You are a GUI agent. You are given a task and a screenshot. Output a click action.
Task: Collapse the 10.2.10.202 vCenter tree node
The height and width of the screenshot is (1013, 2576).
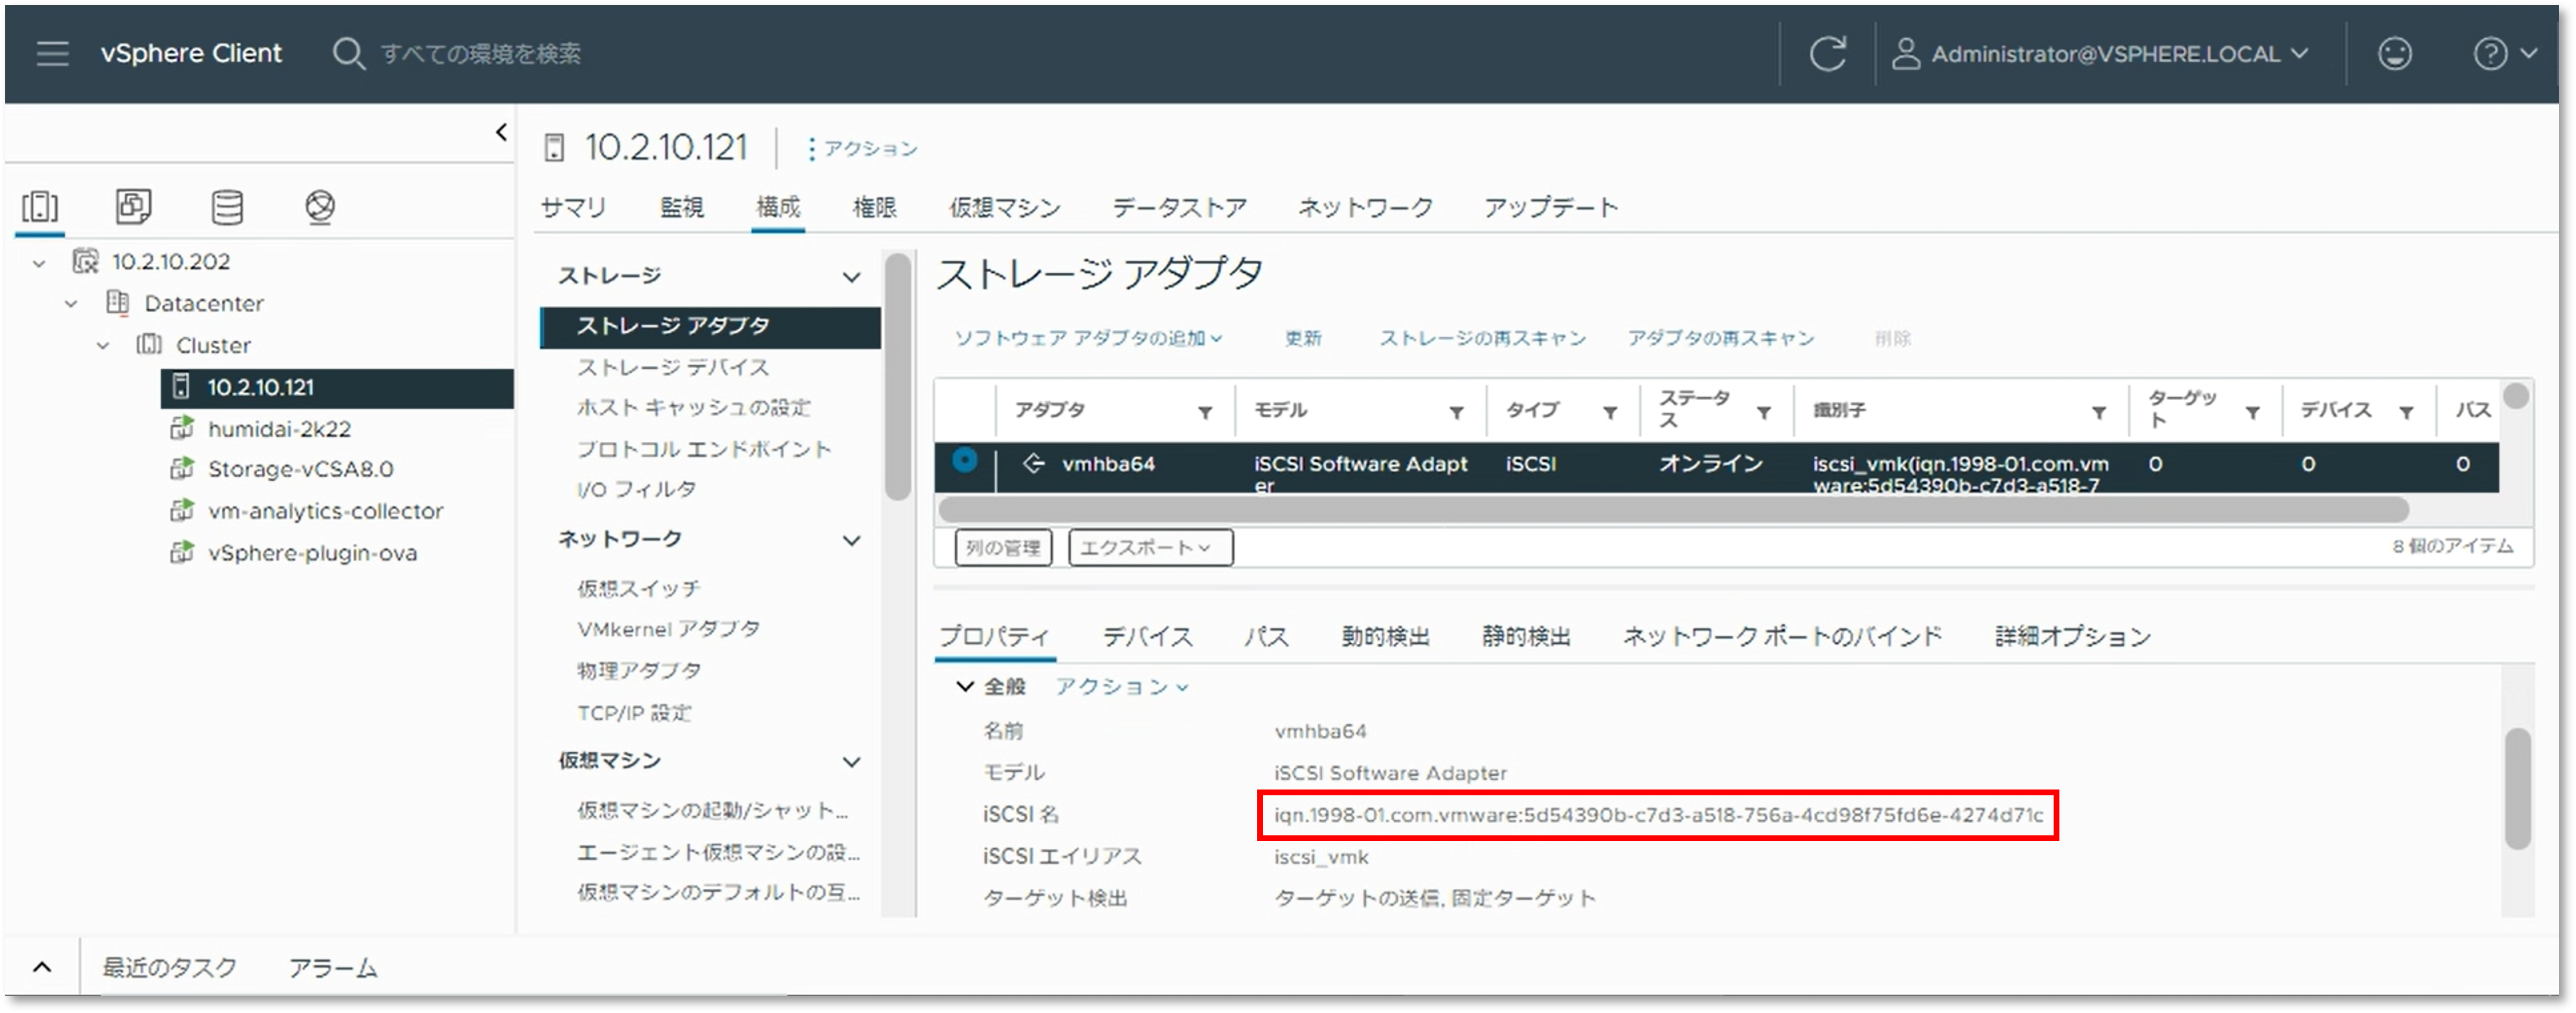click(39, 263)
